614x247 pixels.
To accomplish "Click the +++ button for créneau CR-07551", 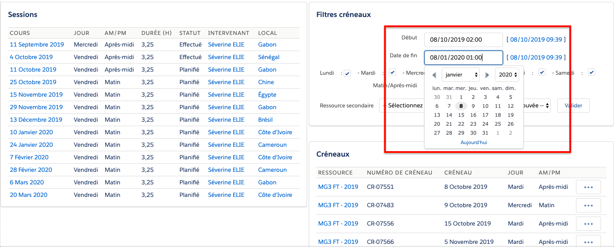I will point(588,187).
